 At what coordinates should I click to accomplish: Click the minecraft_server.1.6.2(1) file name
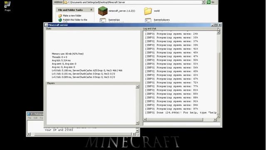[x=122, y=11]
